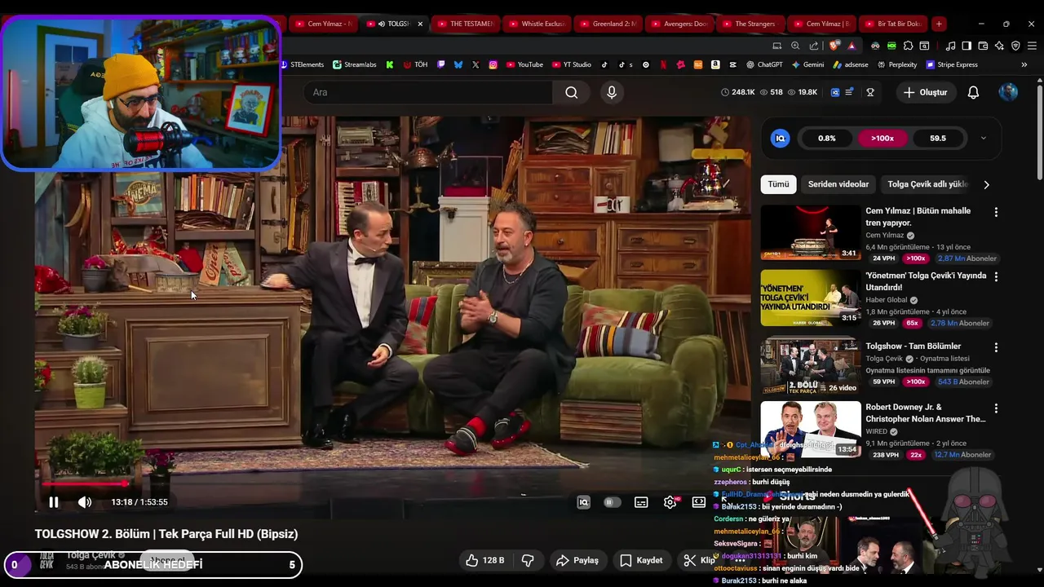
Task: Expand the vidIQ stats panel chevron
Action: pyautogui.click(x=984, y=139)
